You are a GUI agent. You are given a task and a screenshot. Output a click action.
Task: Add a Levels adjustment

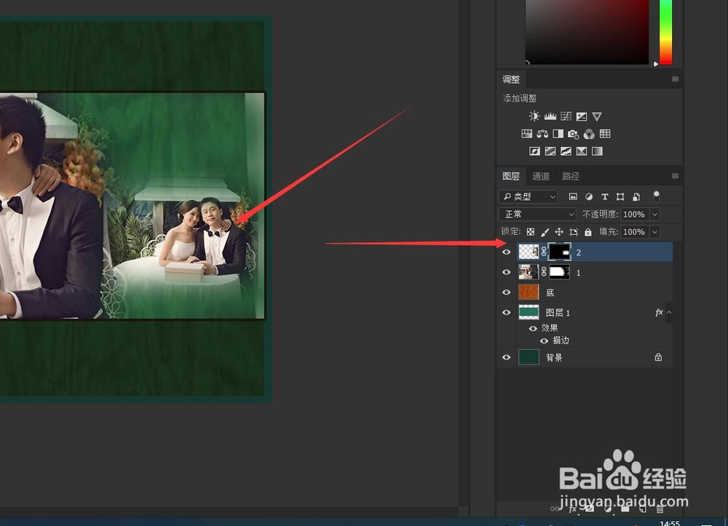[550, 116]
